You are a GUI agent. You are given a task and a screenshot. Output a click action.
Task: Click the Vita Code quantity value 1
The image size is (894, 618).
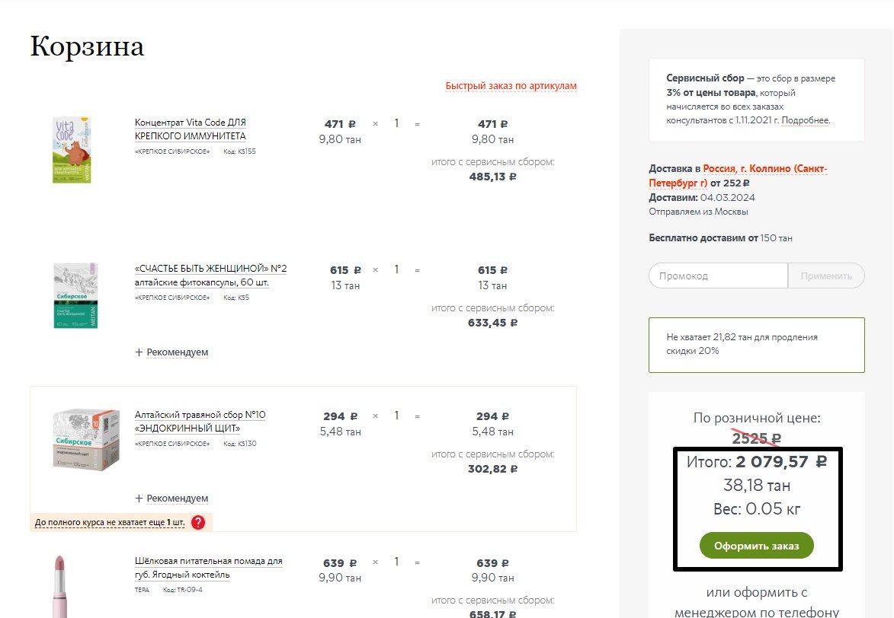pos(396,123)
